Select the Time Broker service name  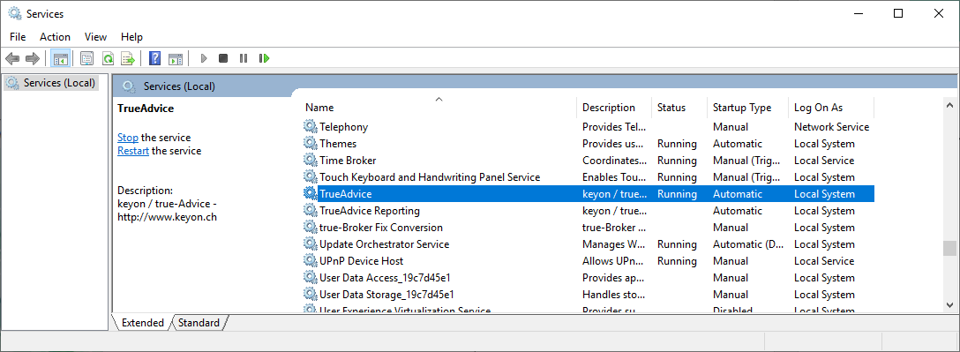348,161
